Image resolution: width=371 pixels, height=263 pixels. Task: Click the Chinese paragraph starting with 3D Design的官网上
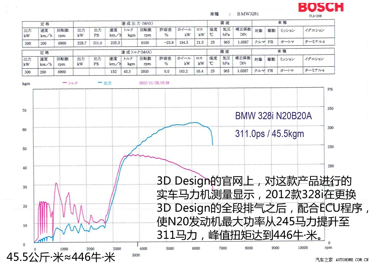[263, 208]
